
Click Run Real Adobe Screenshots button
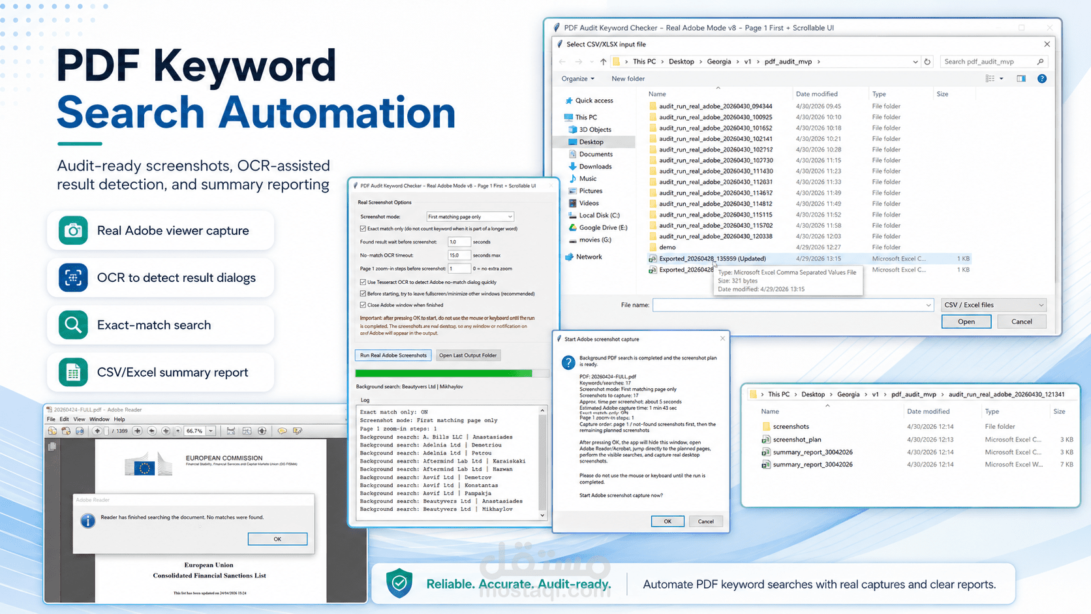[x=393, y=356]
